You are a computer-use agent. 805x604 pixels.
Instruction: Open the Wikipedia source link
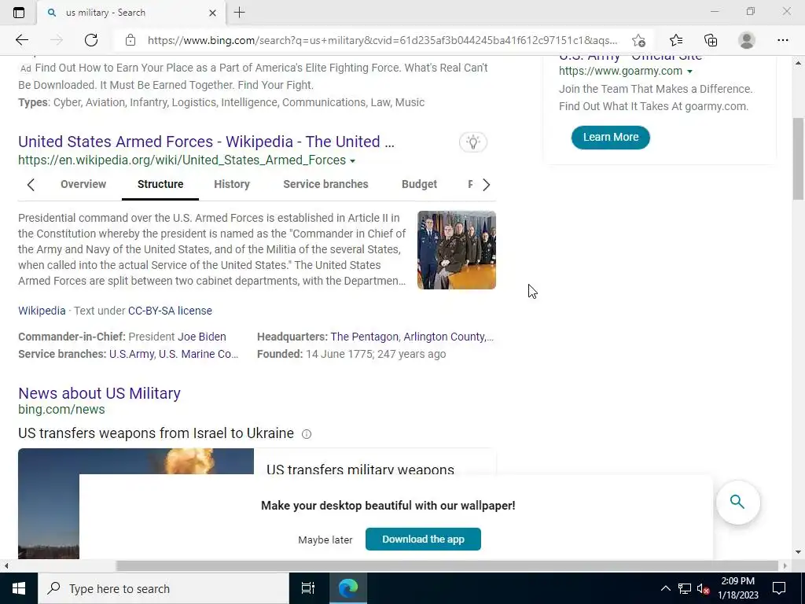[x=42, y=311]
